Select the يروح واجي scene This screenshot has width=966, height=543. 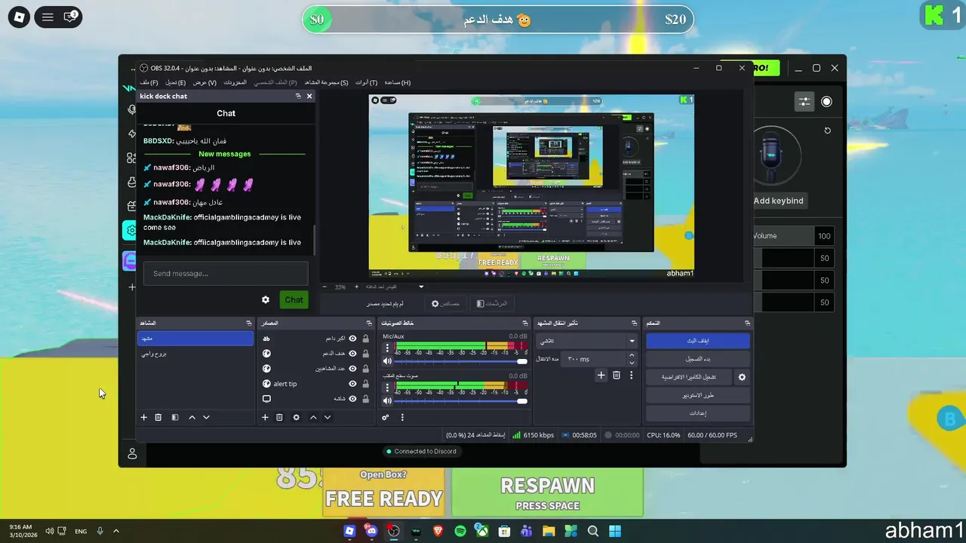pyautogui.click(x=195, y=354)
